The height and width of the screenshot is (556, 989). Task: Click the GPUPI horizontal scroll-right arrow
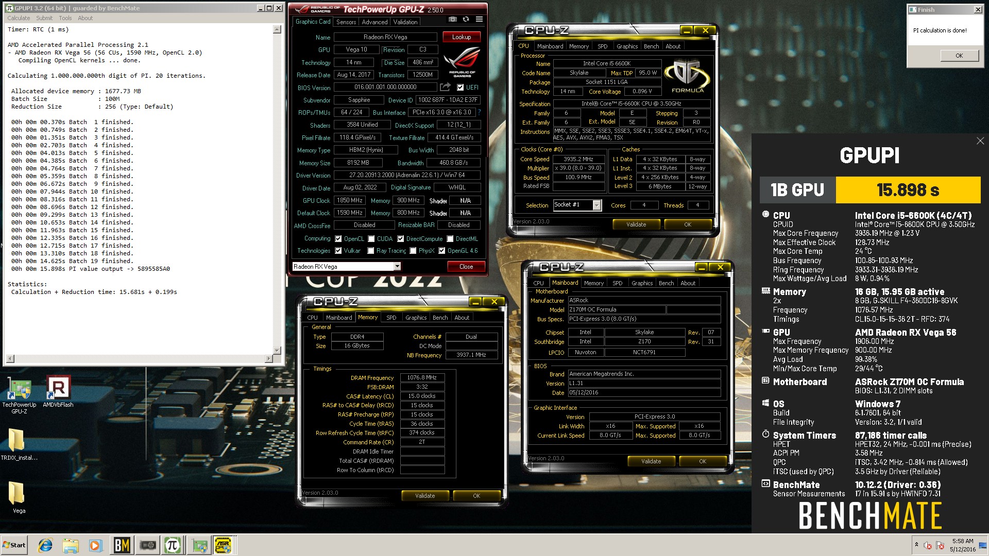(x=268, y=358)
